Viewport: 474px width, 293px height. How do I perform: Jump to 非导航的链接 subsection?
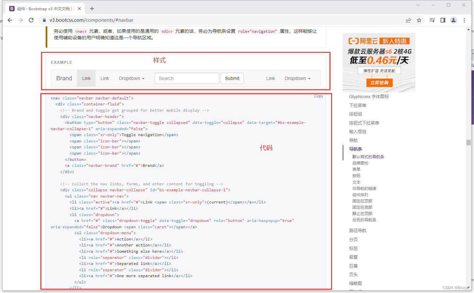pyautogui.click(x=364, y=189)
